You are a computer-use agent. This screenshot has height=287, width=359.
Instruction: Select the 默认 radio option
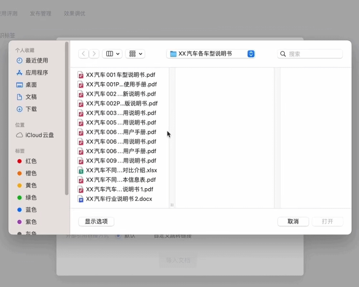coord(118,235)
